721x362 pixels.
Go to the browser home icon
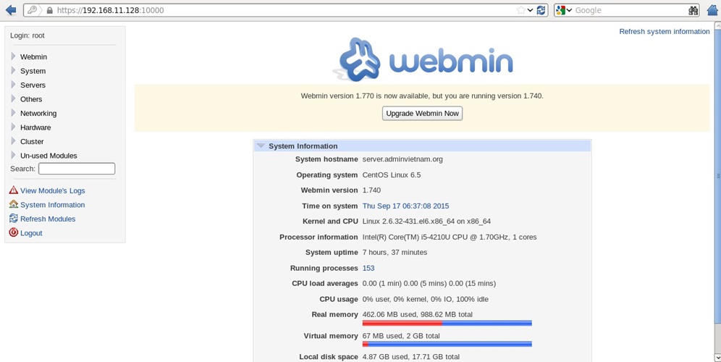[x=712, y=10]
